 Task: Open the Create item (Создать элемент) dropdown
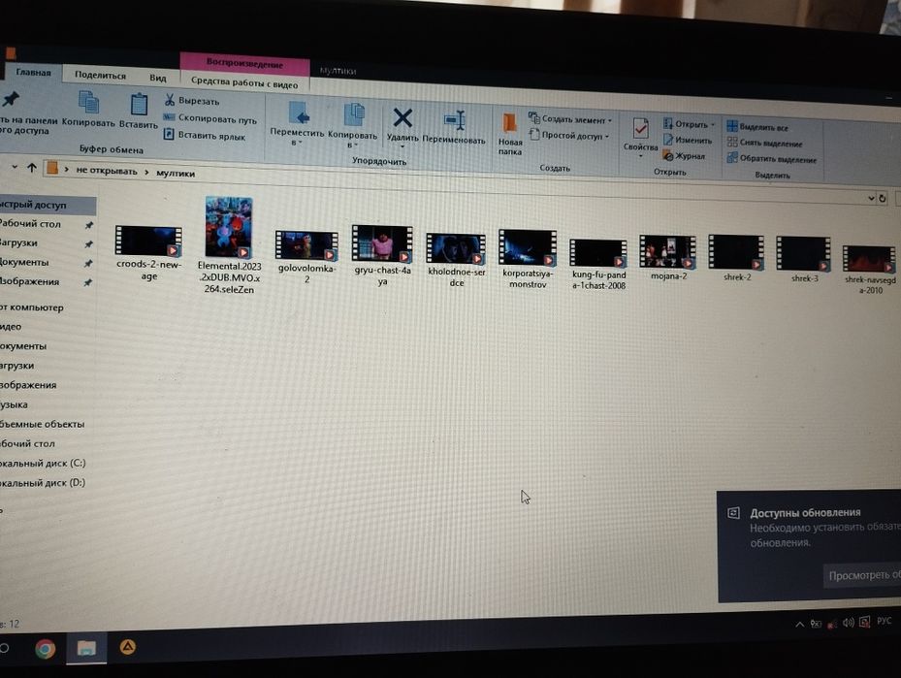[x=570, y=119]
